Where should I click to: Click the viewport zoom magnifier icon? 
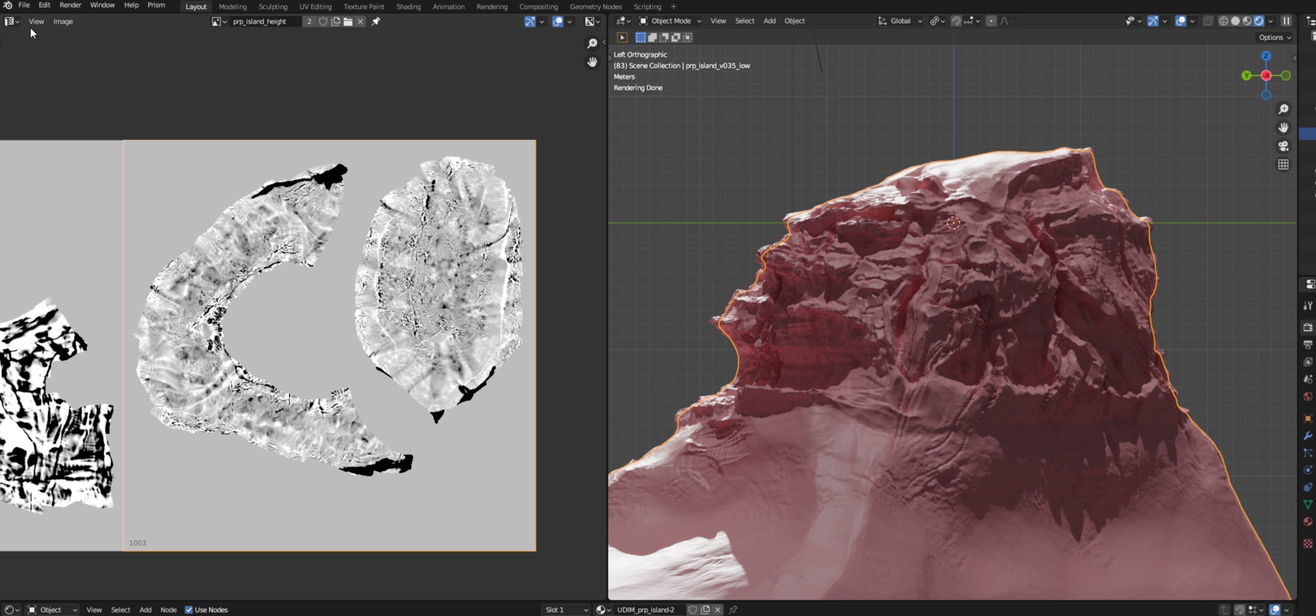point(1283,109)
